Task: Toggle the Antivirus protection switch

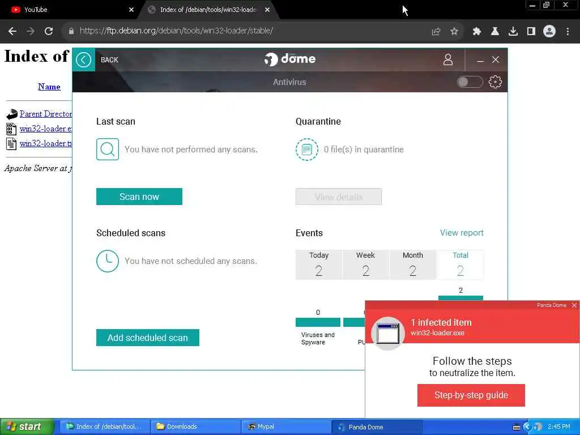Action: pyautogui.click(x=470, y=82)
